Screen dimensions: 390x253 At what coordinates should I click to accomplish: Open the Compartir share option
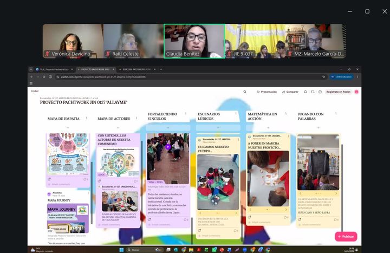pyautogui.click(x=290, y=92)
